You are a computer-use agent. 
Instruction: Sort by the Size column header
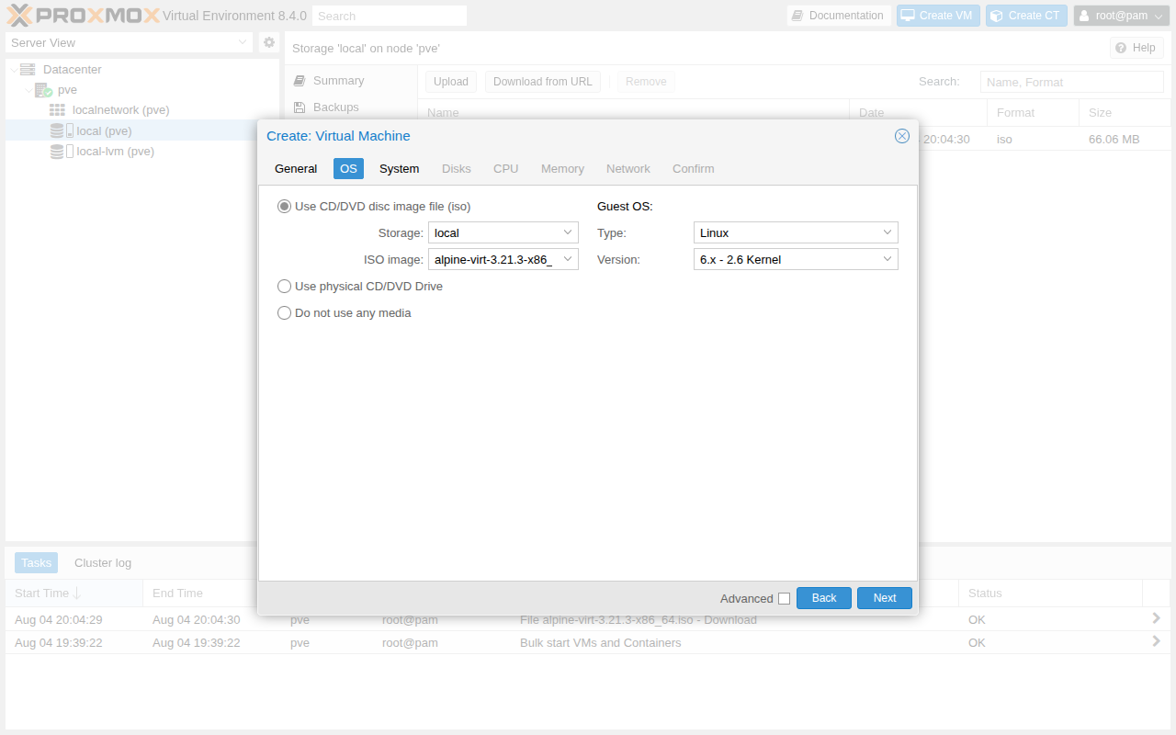tap(1125, 113)
